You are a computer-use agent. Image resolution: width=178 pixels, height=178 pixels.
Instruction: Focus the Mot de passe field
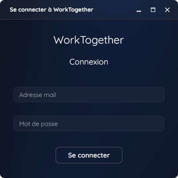coord(89,123)
